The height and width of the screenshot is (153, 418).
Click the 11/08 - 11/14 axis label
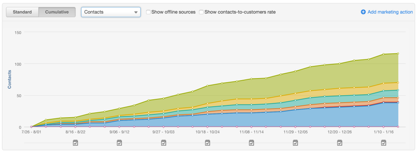(x=251, y=132)
